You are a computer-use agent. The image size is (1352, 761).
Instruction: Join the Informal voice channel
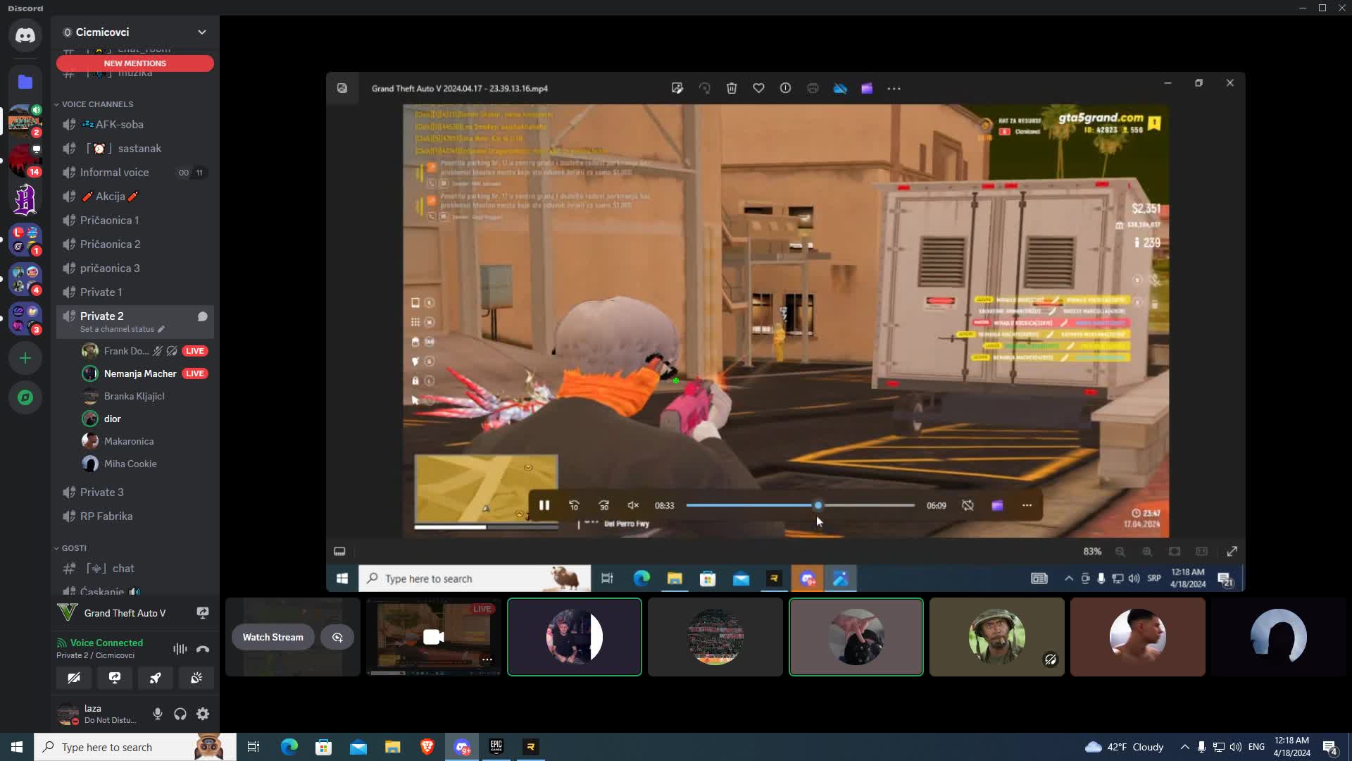pyautogui.click(x=134, y=172)
